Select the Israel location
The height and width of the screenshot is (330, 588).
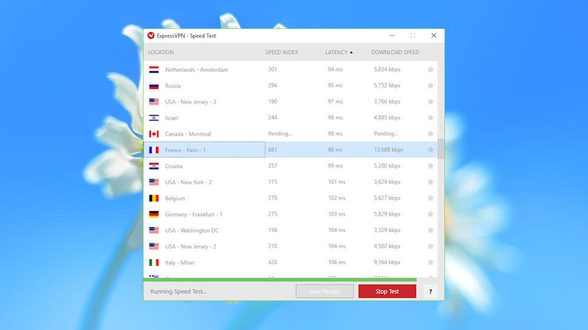[290, 117]
